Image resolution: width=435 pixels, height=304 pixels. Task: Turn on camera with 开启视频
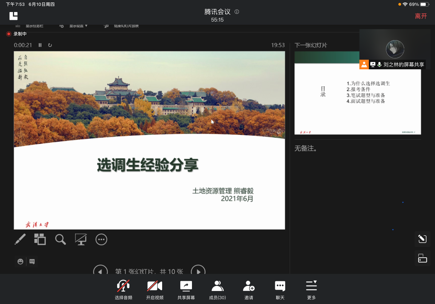[x=155, y=290]
